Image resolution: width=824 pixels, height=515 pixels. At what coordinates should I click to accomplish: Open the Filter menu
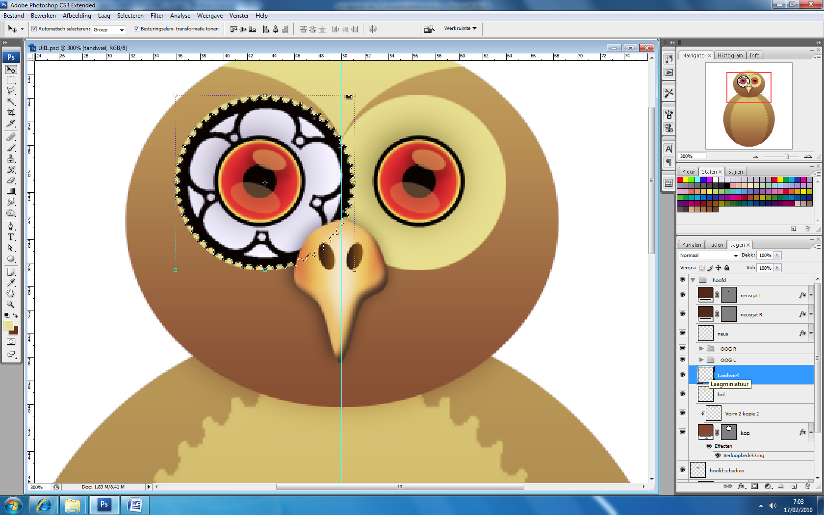(x=157, y=16)
